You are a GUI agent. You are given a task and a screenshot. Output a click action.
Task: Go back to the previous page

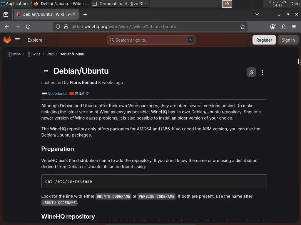click(7, 27)
